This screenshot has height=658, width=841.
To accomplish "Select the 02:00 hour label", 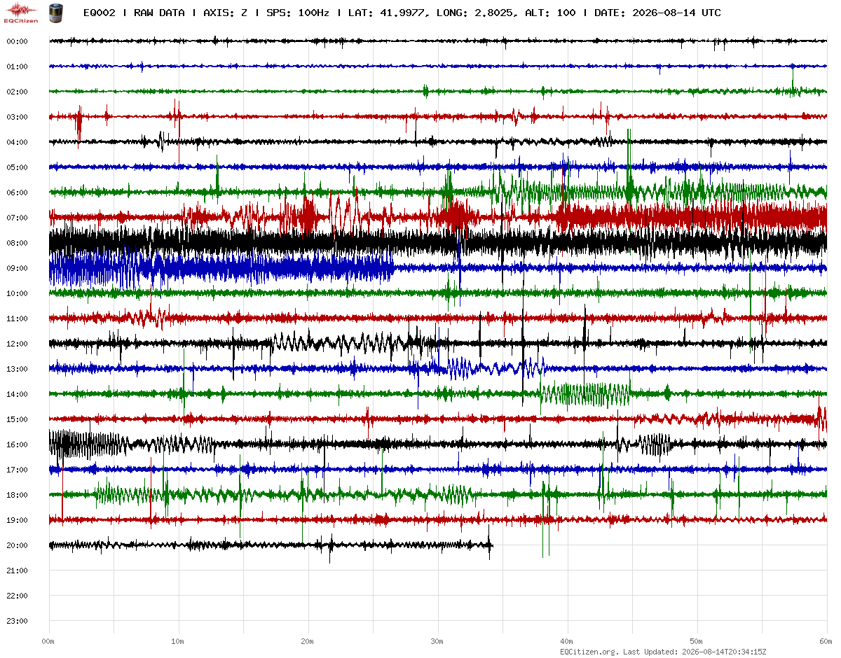I will [17, 92].
